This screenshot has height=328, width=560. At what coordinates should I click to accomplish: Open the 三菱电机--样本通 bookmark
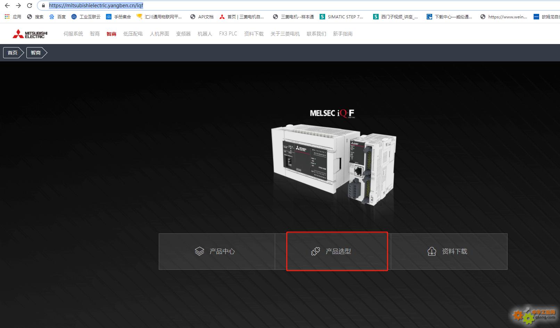click(294, 17)
